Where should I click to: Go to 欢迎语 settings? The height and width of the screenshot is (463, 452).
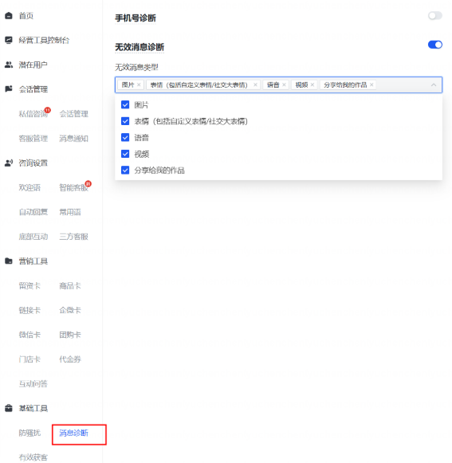tap(29, 187)
